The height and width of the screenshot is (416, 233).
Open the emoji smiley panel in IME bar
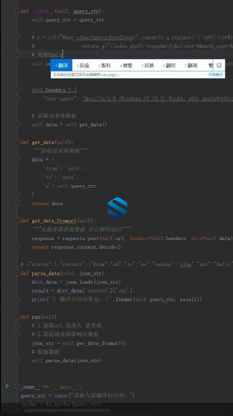click(x=219, y=66)
